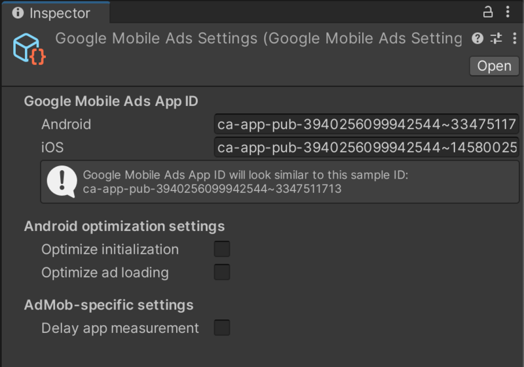The height and width of the screenshot is (367, 524).
Task: Click the Android optimization settings header
Action: [124, 226]
